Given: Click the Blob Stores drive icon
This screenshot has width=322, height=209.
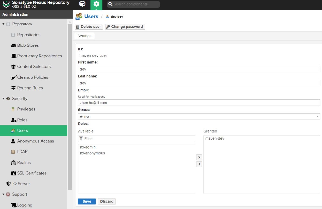Looking at the screenshot, I should [x=13, y=45].
